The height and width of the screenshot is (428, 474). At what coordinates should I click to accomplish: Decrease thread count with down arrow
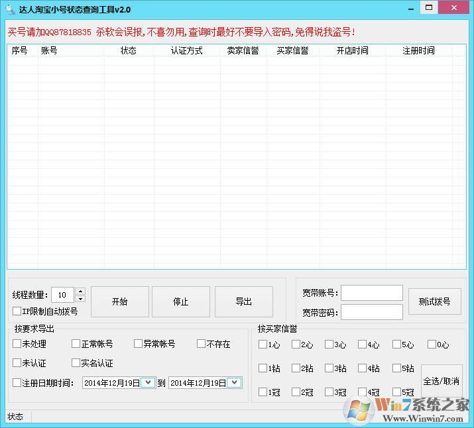coord(80,299)
